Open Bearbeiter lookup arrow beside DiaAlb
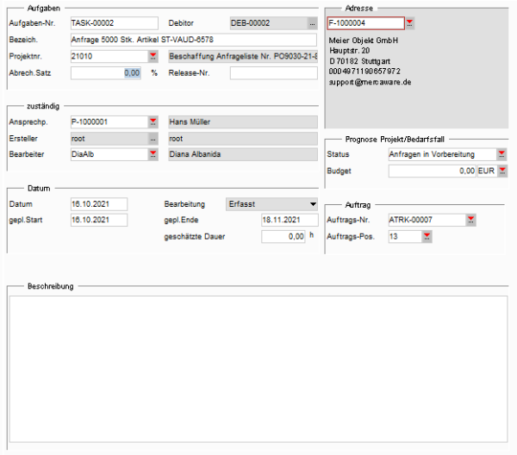Viewport: 517px width, 455px height. tap(153, 154)
